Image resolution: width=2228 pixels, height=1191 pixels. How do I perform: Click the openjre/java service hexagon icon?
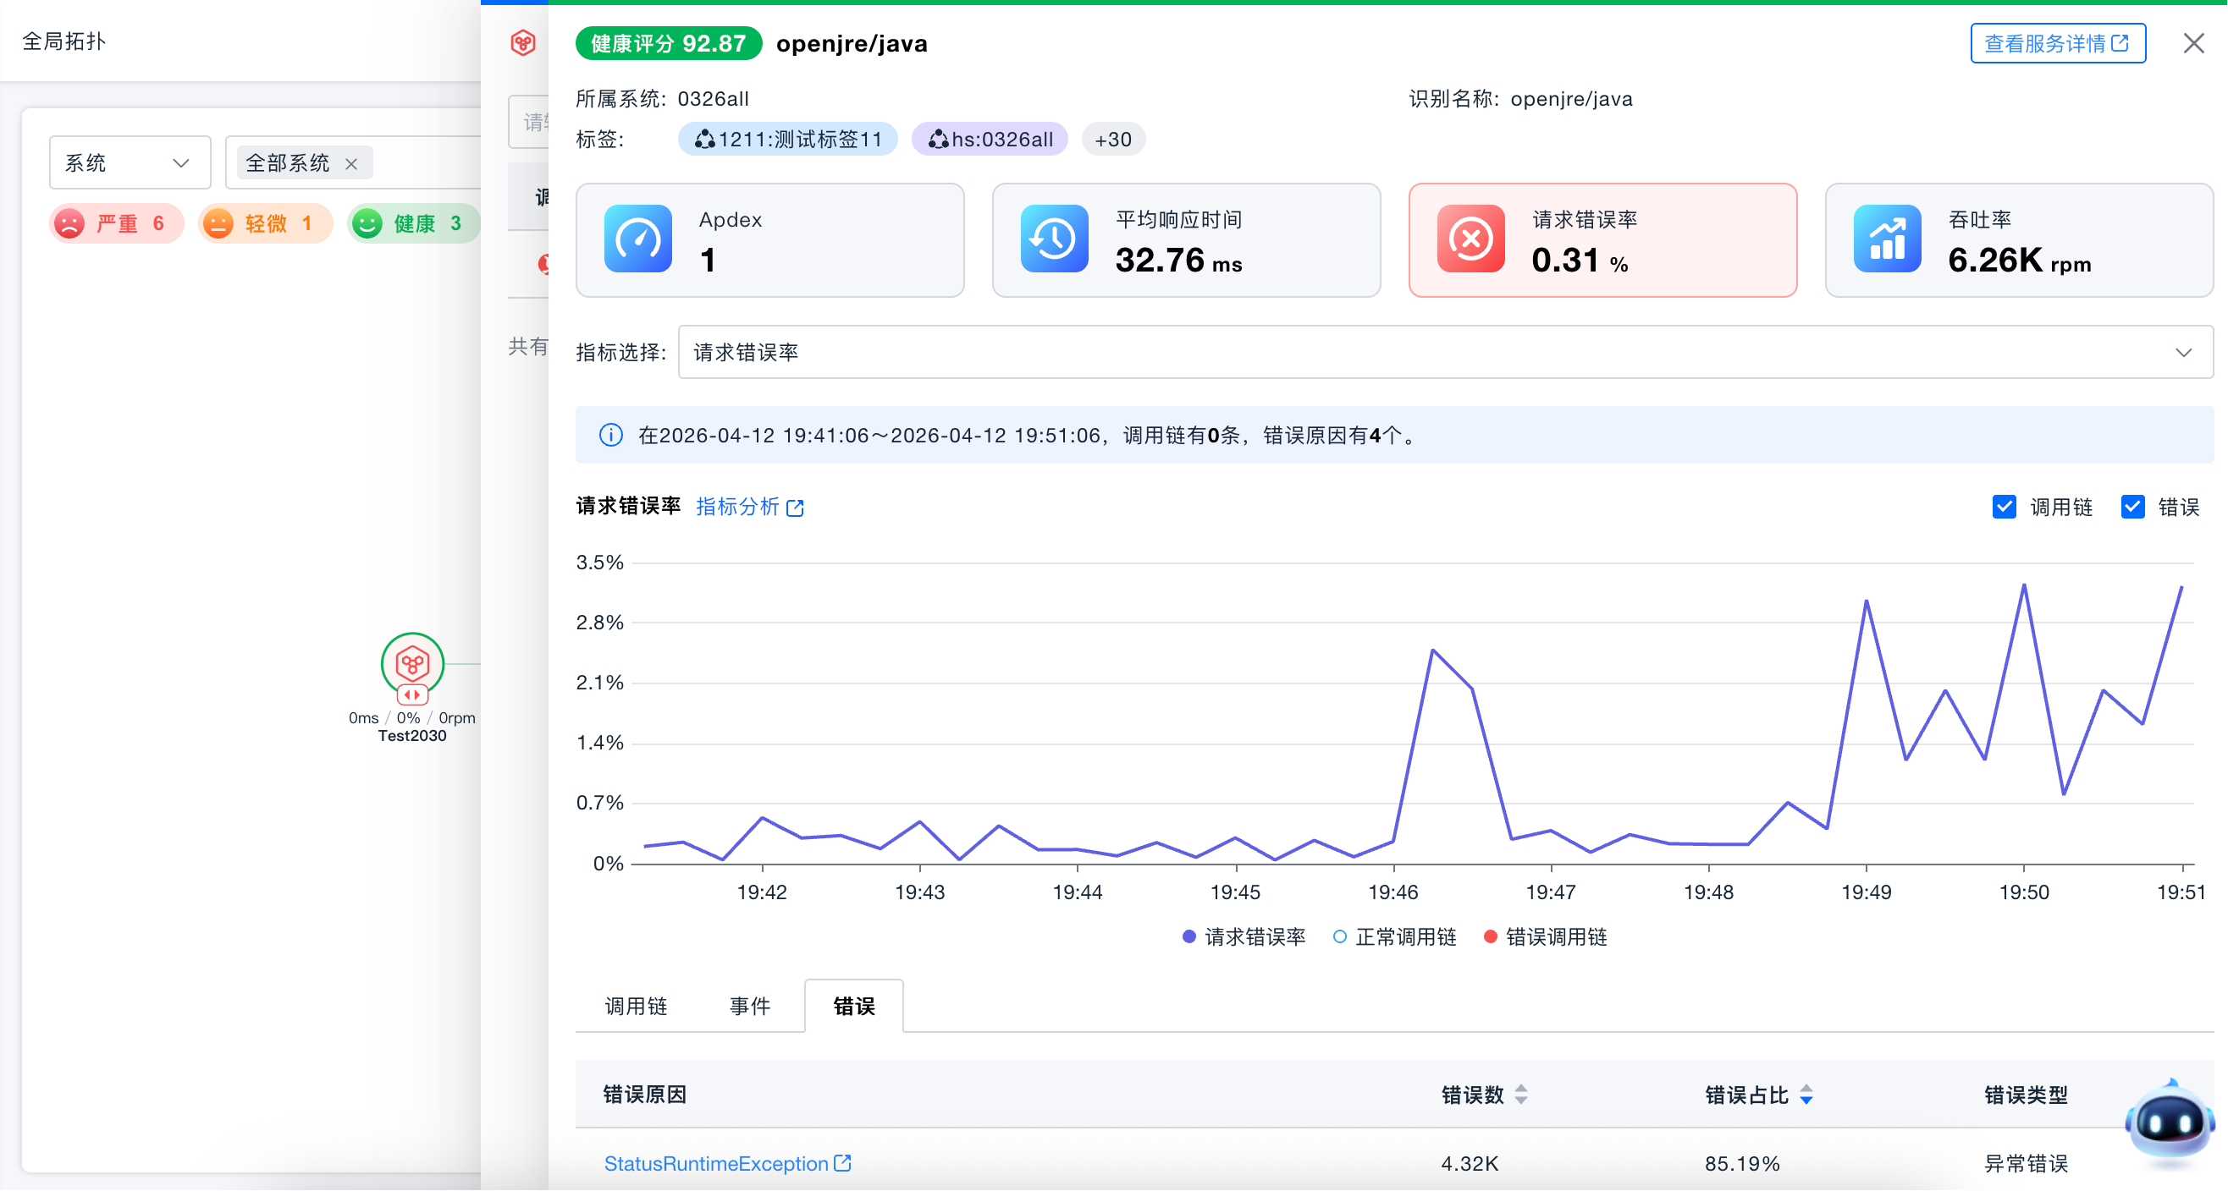[x=523, y=42]
